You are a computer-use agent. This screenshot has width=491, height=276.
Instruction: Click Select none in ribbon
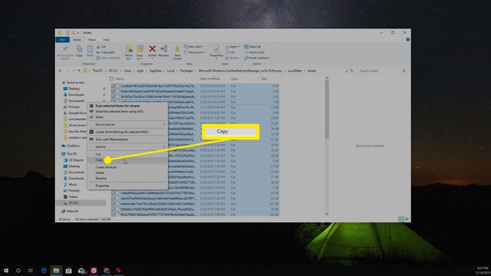(x=255, y=52)
